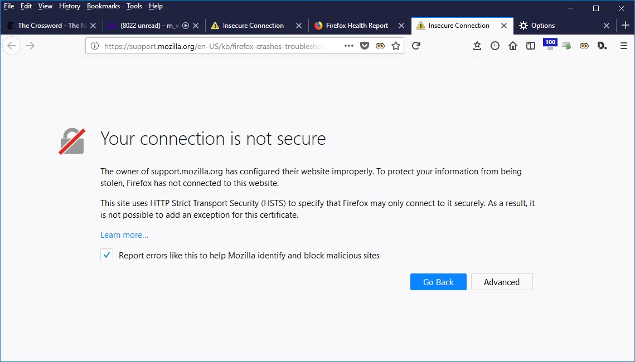Click the site information icon in address bar
The width and height of the screenshot is (635, 362).
95,46
